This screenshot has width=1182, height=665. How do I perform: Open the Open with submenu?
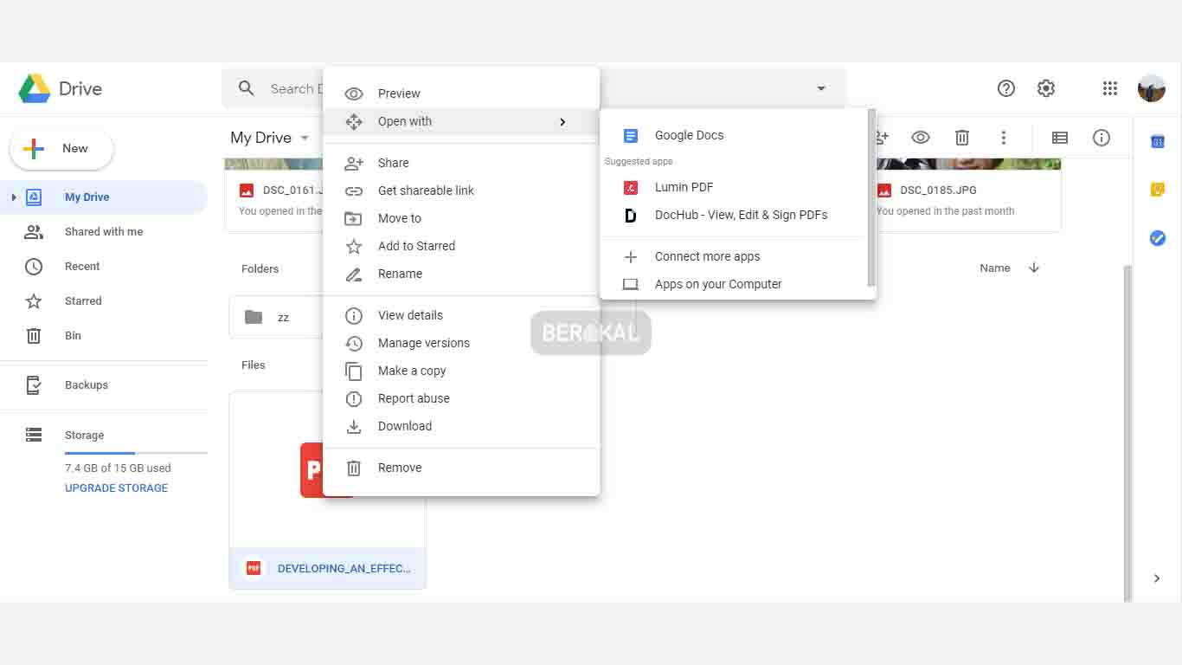tap(404, 121)
